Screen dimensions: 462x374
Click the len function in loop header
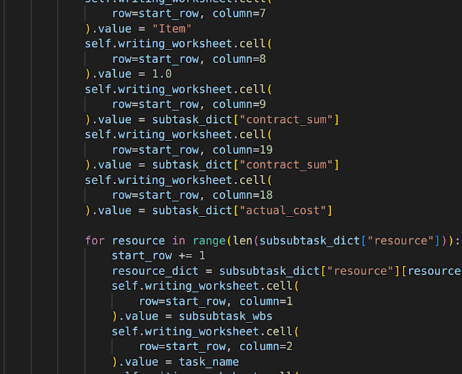pos(243,241)
